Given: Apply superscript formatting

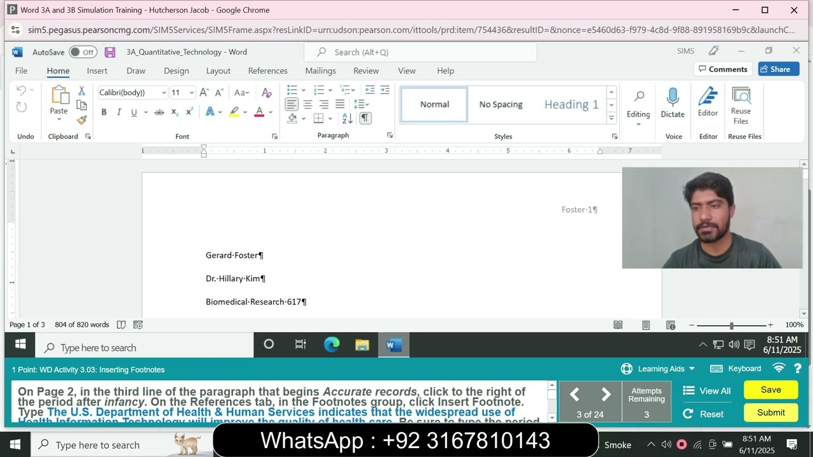Looking at the screenshot, I should (x=189, y=112).
